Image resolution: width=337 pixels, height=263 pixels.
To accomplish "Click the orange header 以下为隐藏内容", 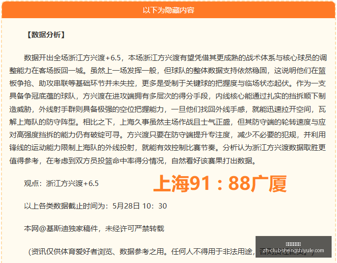I will pos(169,10).
